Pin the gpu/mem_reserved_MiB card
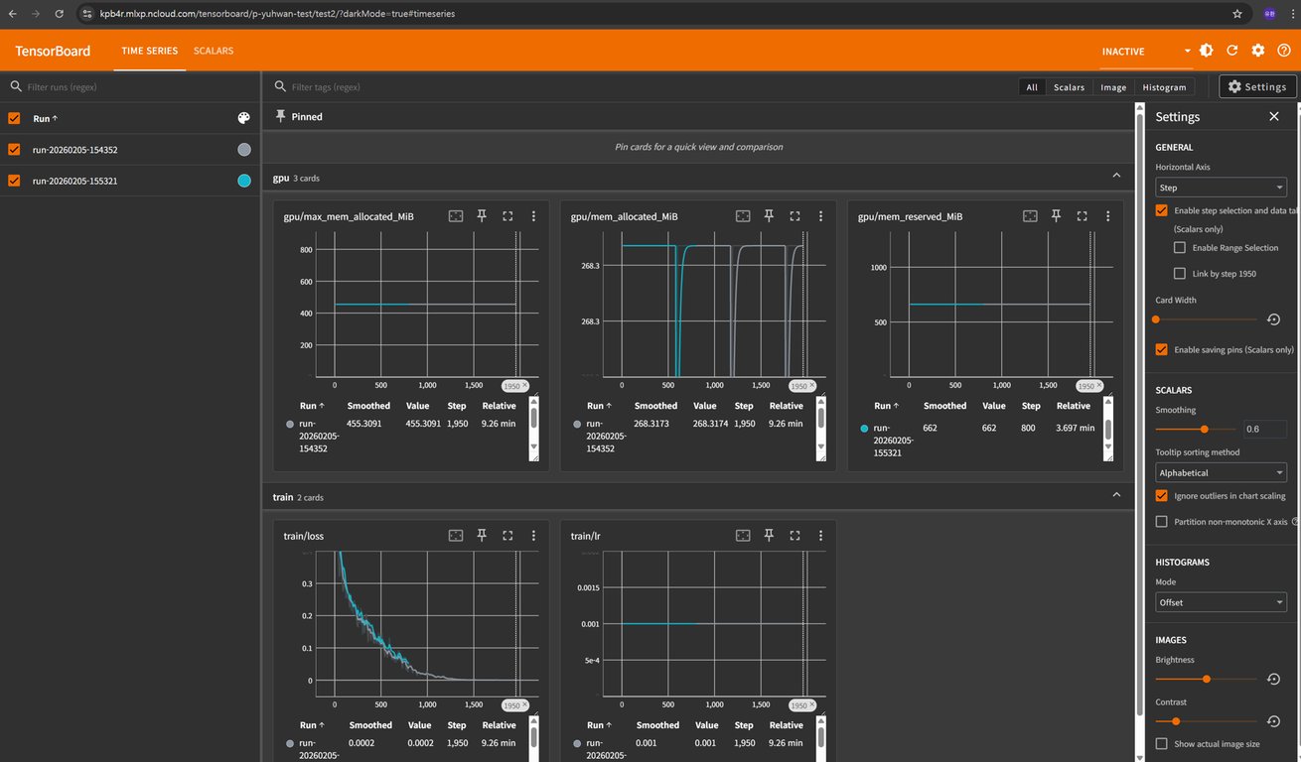 (1057, 216)
